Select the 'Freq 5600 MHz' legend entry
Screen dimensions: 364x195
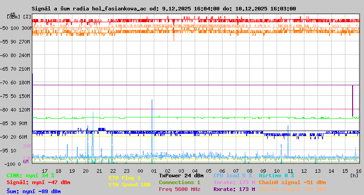coord(179,189)
